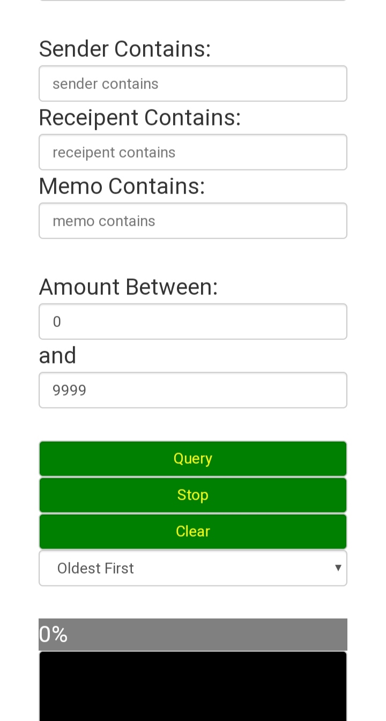
Task: Select the Oldest First option text
Action: [x=95, y=568]
